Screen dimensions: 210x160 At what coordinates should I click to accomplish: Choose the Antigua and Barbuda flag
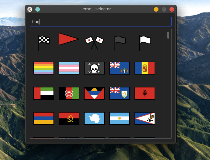click(94, 93)
